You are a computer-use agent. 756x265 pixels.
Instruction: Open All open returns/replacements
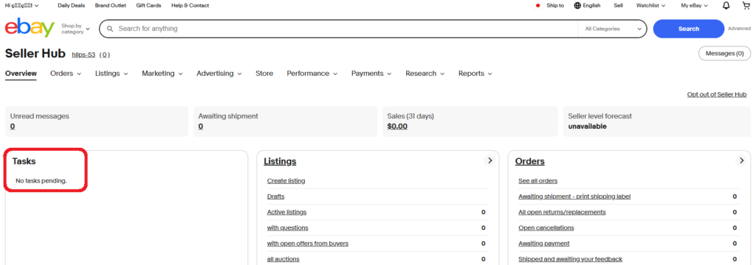point(562,212)
